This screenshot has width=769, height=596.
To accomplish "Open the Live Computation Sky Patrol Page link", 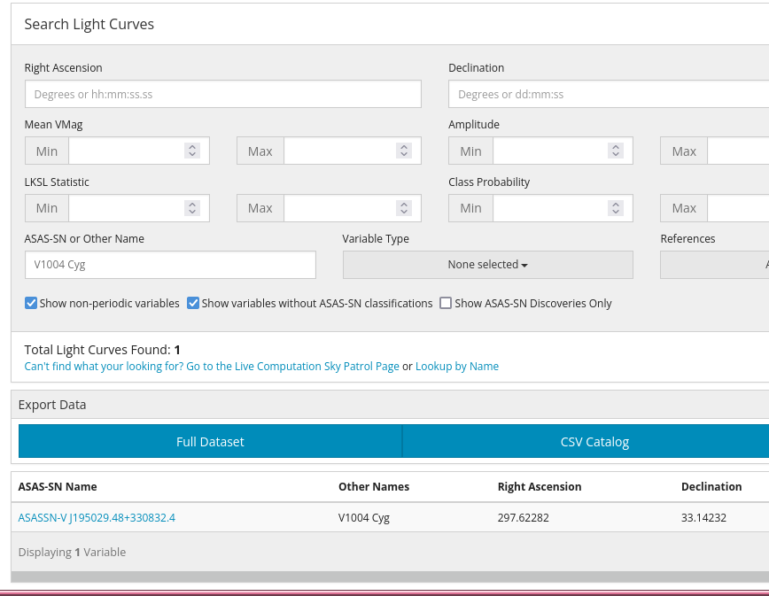I will point(212,367).
